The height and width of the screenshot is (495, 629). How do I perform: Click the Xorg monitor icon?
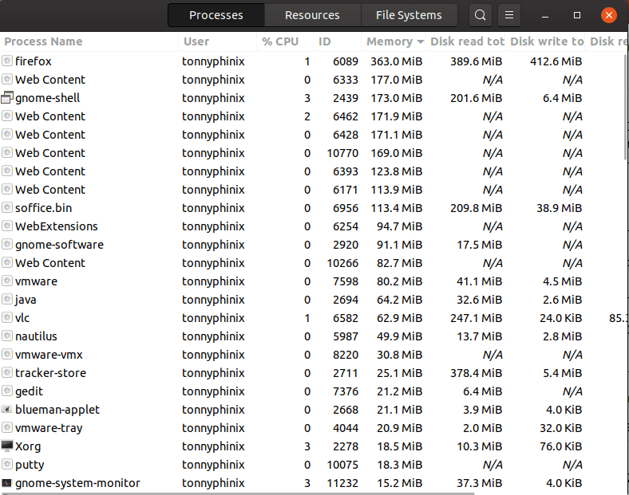coord(7,446)
